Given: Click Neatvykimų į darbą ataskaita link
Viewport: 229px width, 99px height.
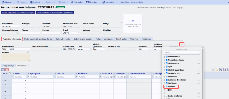Looking at the screenshot, I should click(131, 2).
